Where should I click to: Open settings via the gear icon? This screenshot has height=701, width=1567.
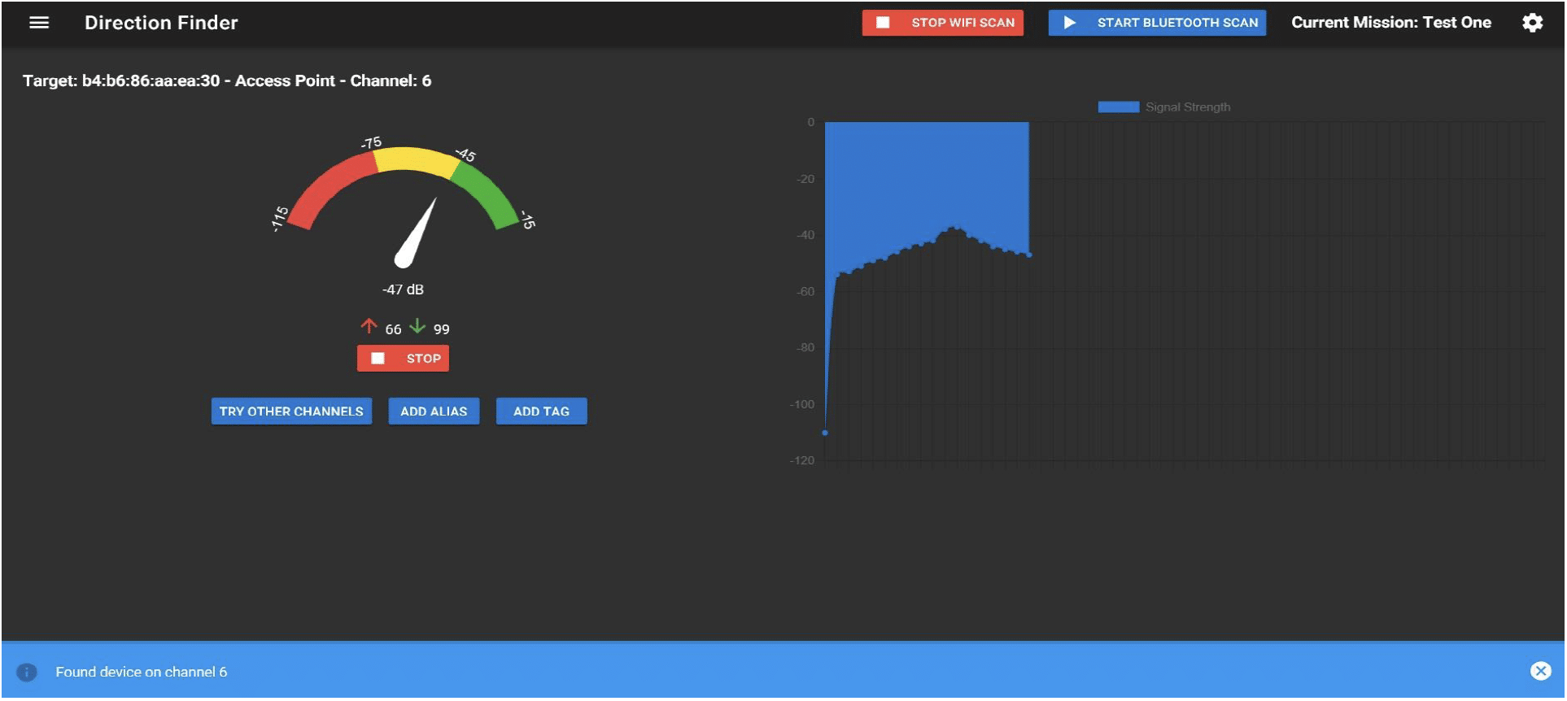[1532, 23]
